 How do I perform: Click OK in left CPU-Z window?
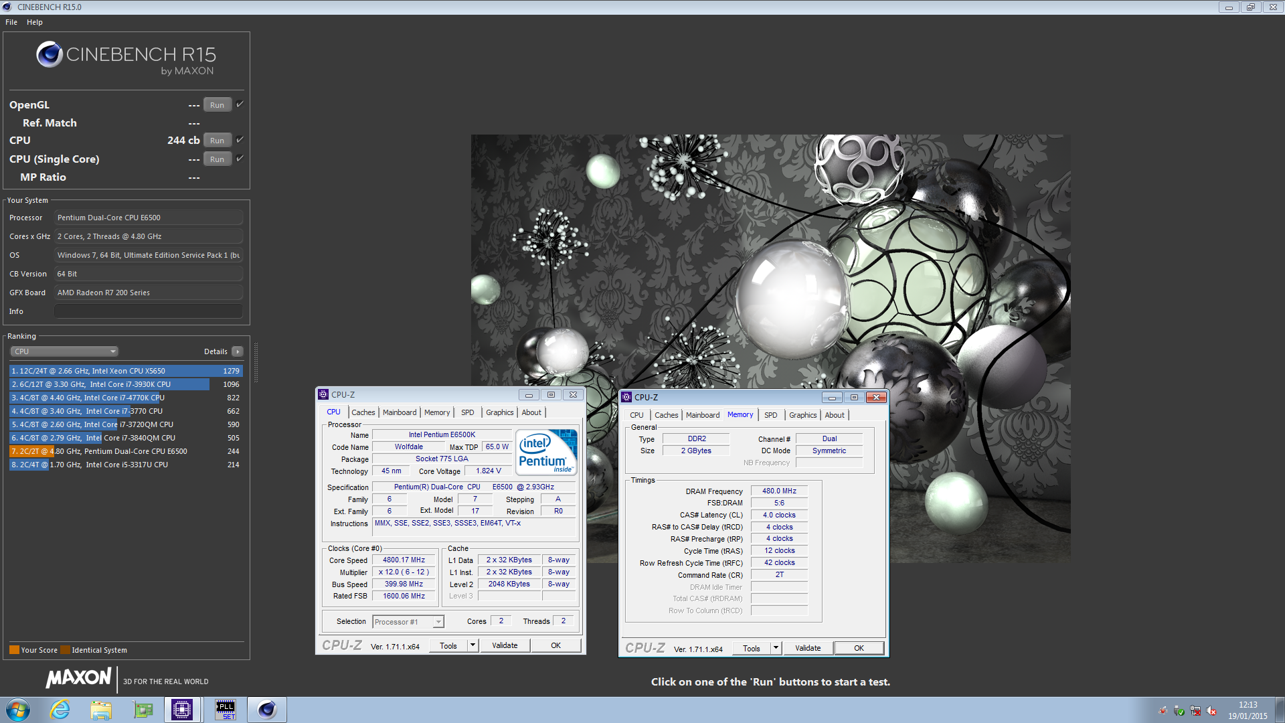(555, 645)
